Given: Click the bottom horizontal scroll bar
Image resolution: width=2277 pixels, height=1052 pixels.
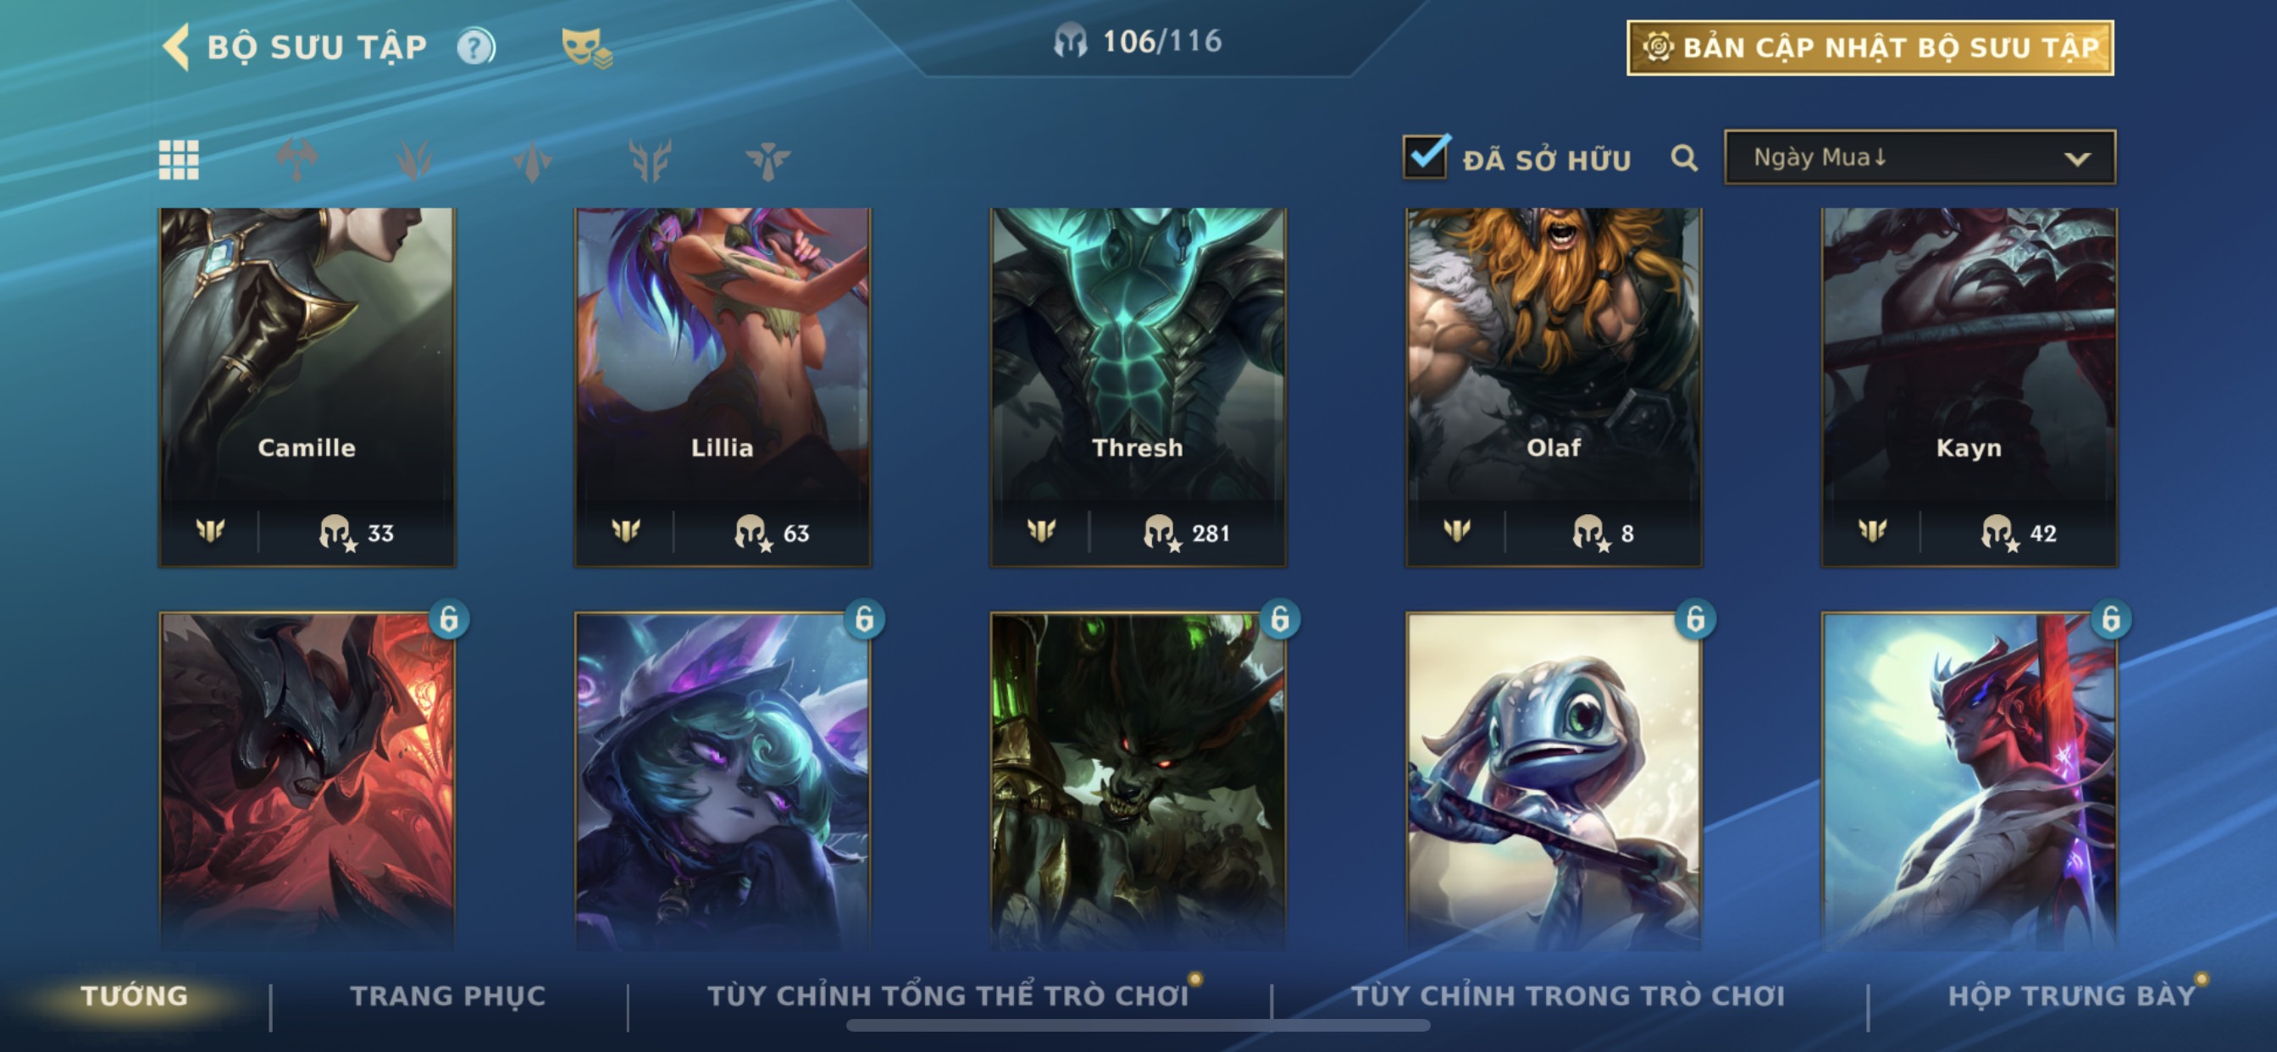Looking at the screenshot, I should click(x=1138, y=1026).
